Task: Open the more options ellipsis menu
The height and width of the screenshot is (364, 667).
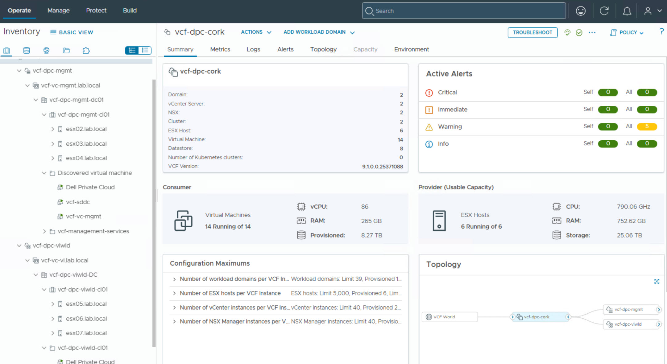Action: [x=592, y=32]
